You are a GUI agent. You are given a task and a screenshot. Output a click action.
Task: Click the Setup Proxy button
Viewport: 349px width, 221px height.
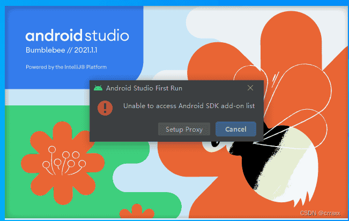pos(184,129)
